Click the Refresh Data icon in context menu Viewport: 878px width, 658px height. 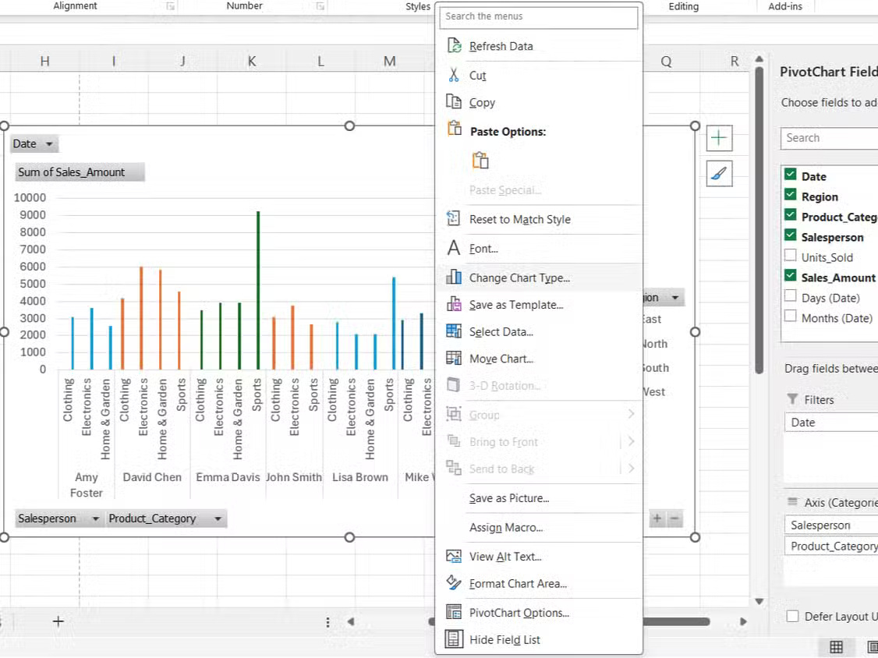pyautogui.click(x=455, y=46)
